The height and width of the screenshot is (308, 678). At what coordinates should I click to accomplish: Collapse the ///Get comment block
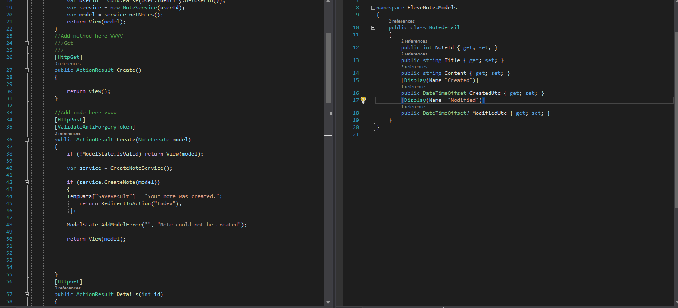point(27,43)
